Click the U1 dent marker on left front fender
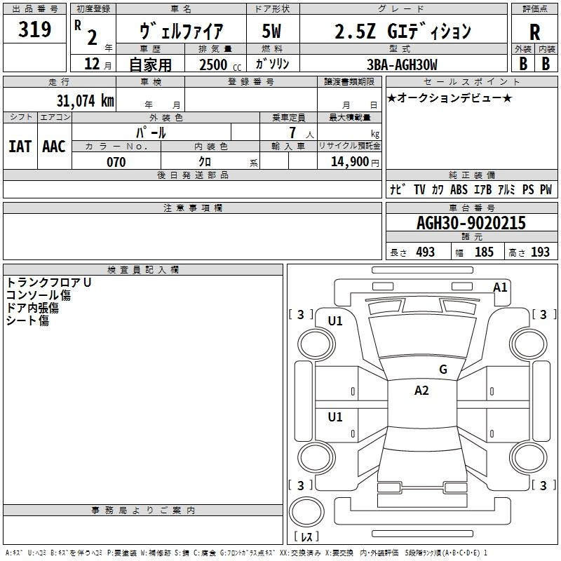Image resolution: width=561 pixels, height=561 pixels. click(x=335, y=321)
